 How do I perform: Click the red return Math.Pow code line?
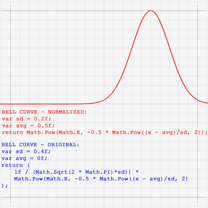(105, 133)
